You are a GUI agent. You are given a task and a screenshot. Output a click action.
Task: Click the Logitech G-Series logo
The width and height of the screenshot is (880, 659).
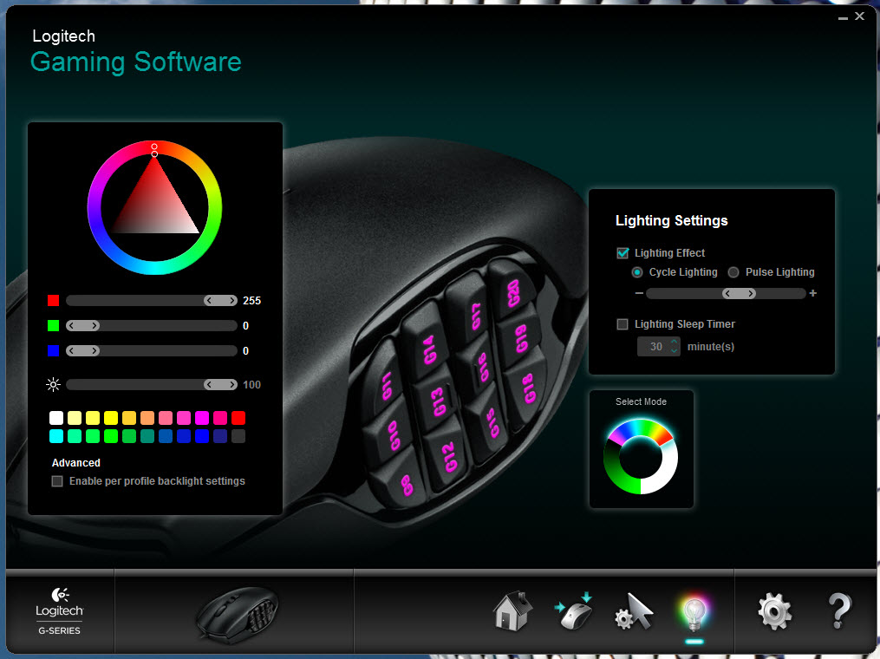(60, 612)
